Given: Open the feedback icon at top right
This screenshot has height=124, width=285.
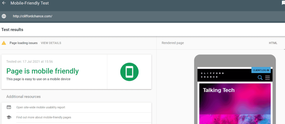Looking at the screenshot, I should pyautogui.click(x=283, y=3).
